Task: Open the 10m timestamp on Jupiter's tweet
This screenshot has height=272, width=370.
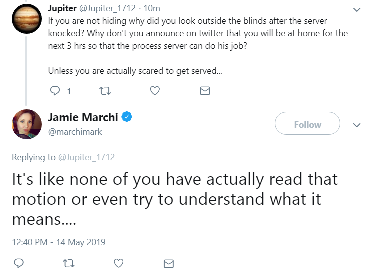Action: coord(151,8)
